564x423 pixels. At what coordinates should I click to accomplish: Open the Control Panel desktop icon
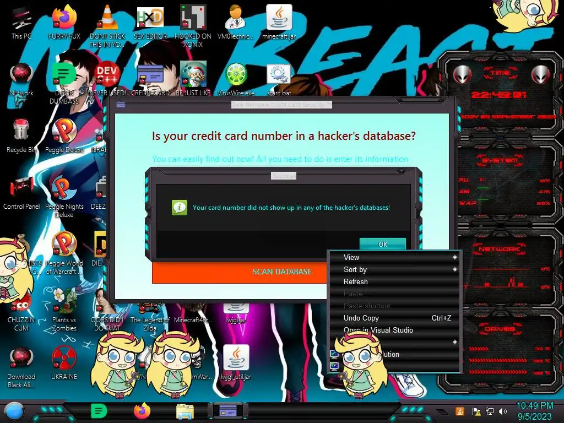click(21, 193)
